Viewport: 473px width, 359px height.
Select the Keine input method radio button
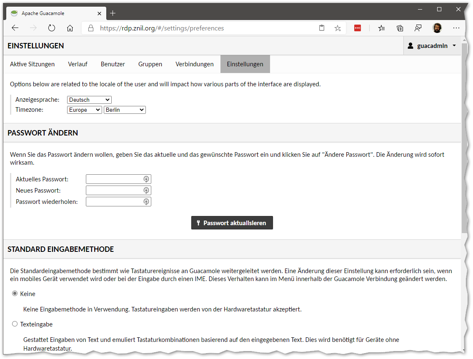15,294
